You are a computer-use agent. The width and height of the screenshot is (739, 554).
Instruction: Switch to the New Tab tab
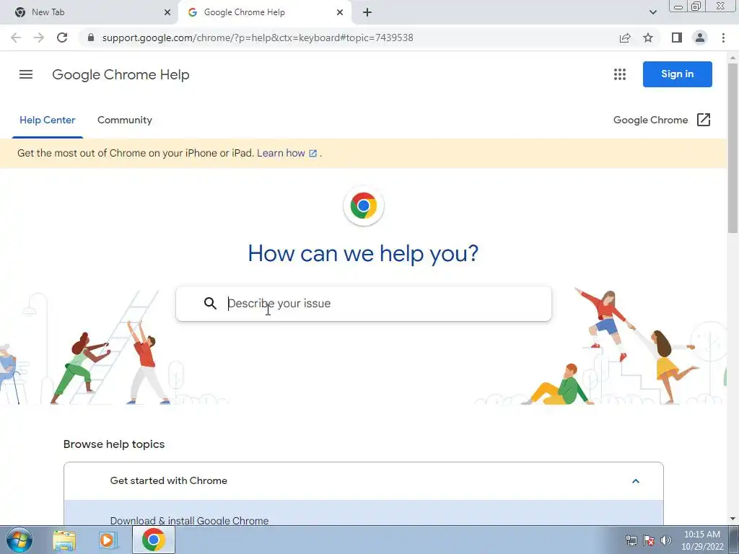coord(89,12)
